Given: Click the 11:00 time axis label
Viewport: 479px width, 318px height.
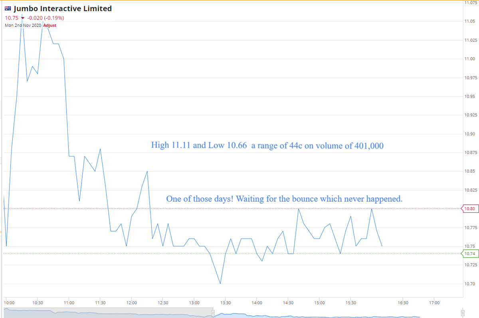Looking at the screenshot, I should (x=69, y=302).
